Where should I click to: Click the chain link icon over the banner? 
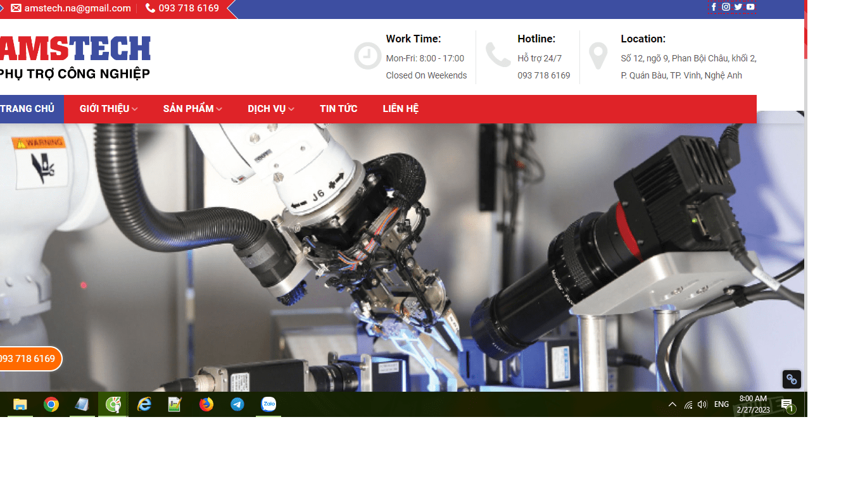(792, 379)
